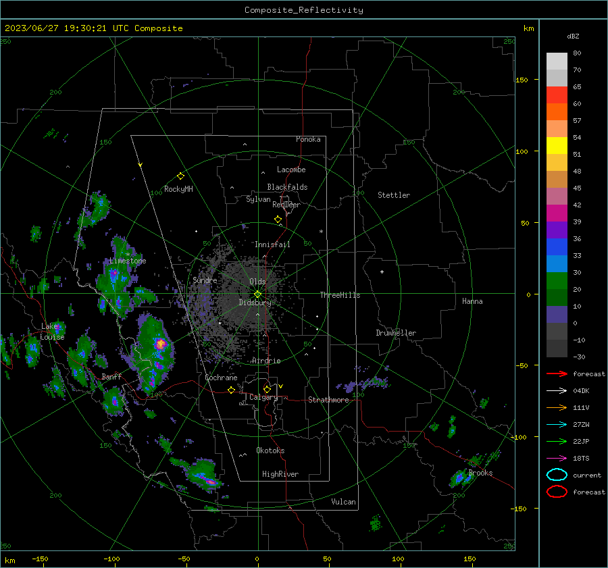
Task: Click the Sylvan label
Action: [258, 199]
